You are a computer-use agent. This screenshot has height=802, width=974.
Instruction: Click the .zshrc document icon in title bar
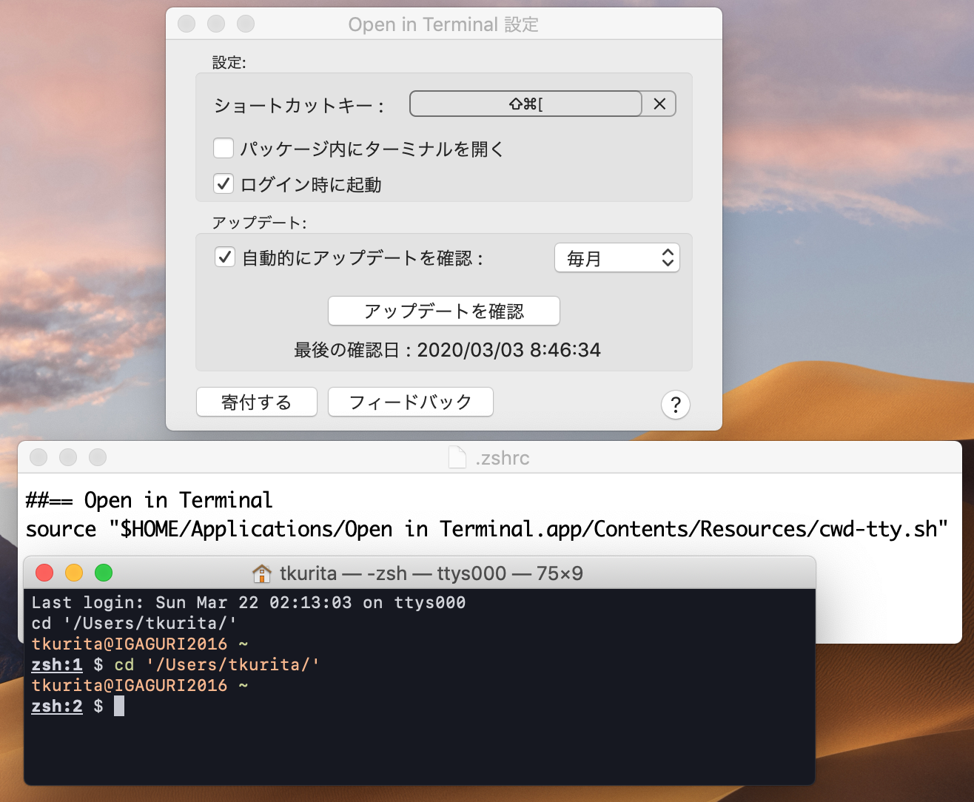(x=457, y=458)
